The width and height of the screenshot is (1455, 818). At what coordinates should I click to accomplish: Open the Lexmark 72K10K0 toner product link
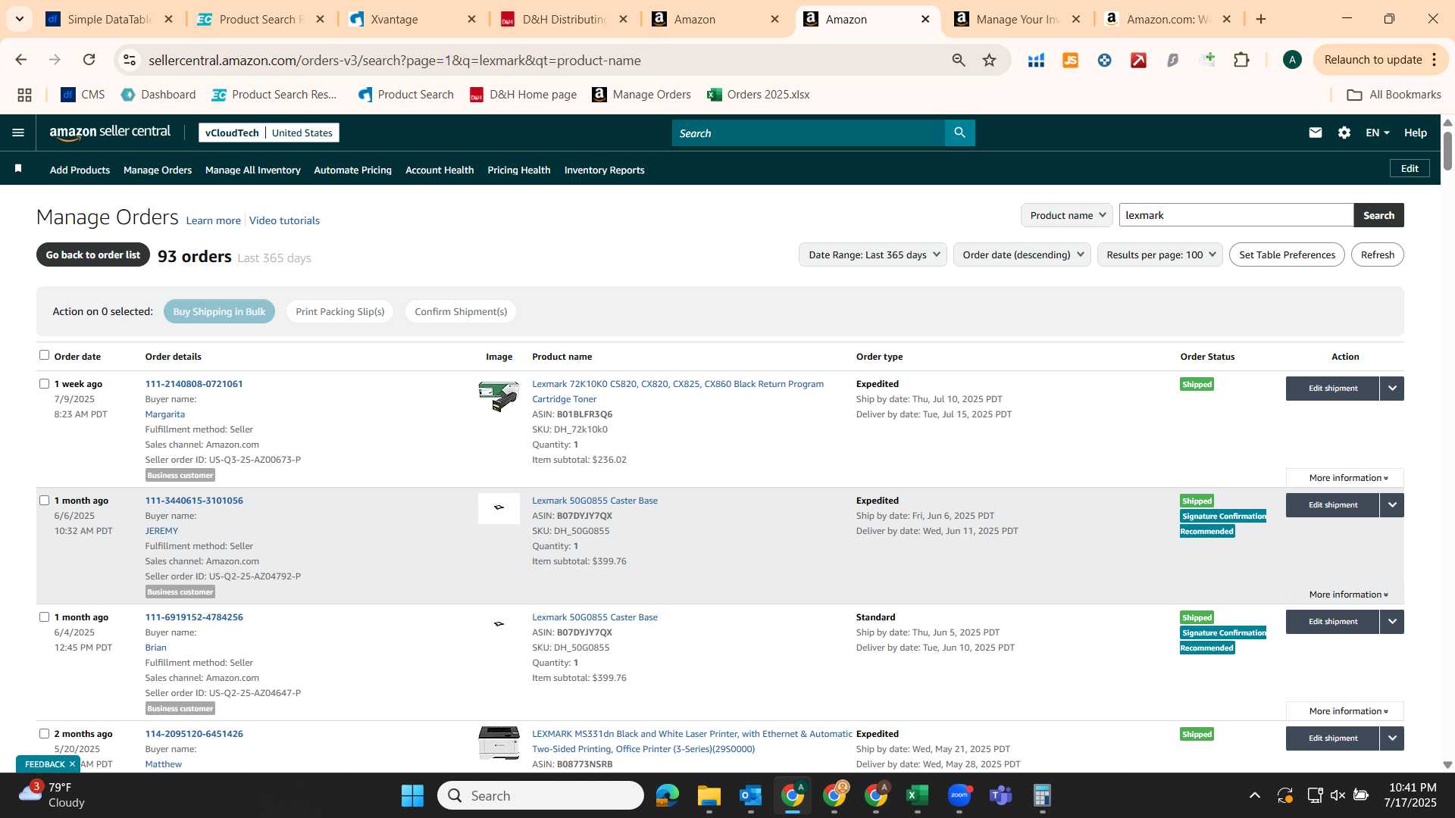click(x=677, y=392)
